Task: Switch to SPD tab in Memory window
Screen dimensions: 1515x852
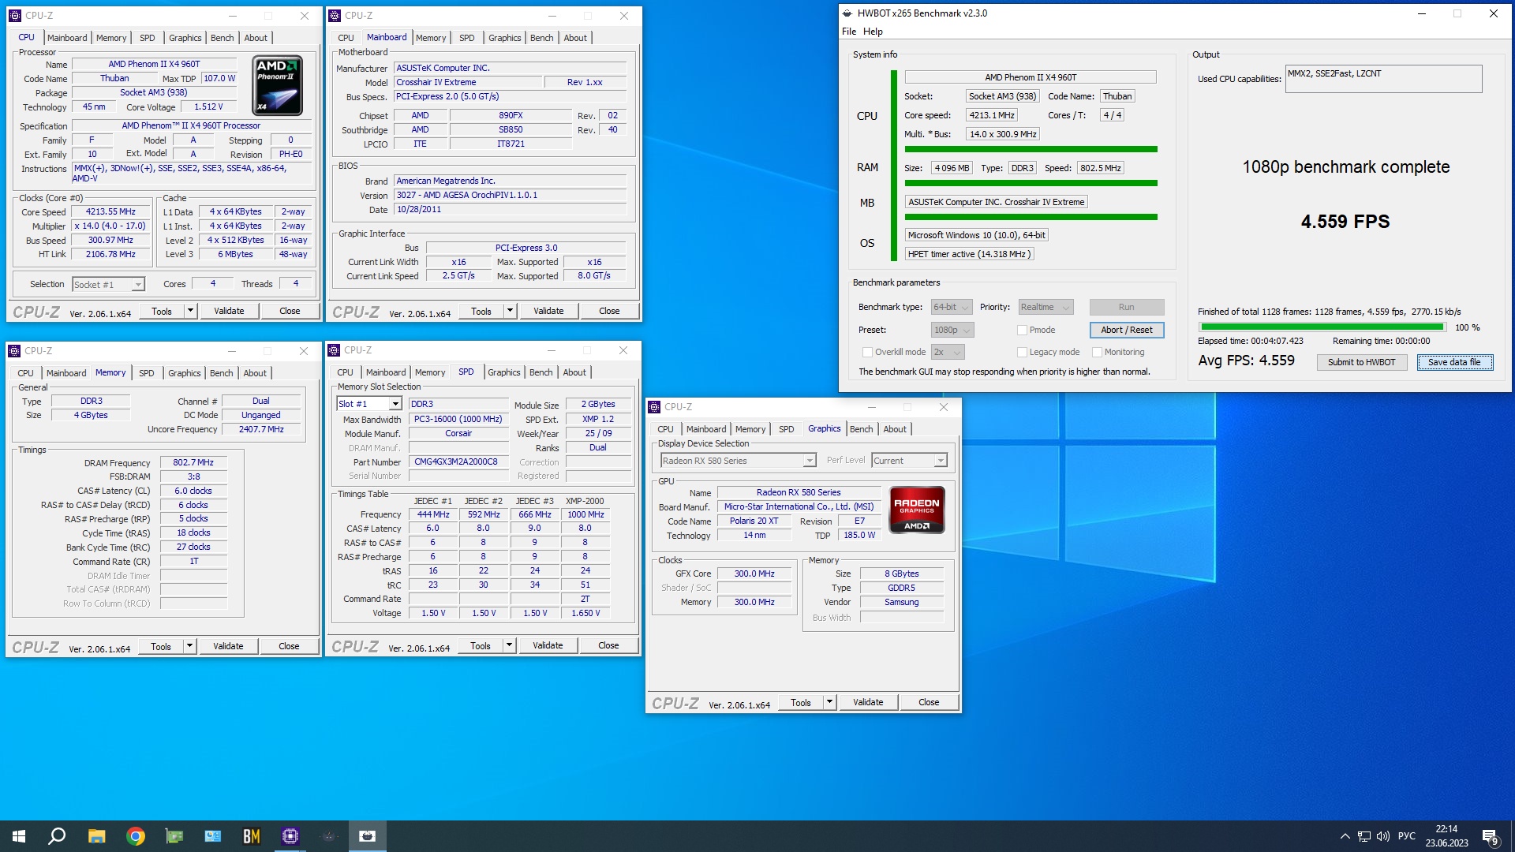Action: pyautogui.click(x=147, y=373)
